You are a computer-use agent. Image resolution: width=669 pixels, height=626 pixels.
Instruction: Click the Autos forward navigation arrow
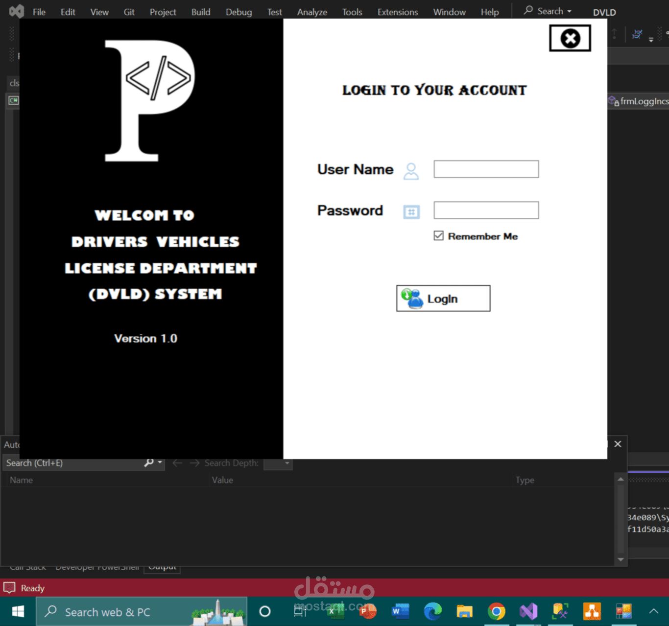pyautogui.click(x=194, y=463)
